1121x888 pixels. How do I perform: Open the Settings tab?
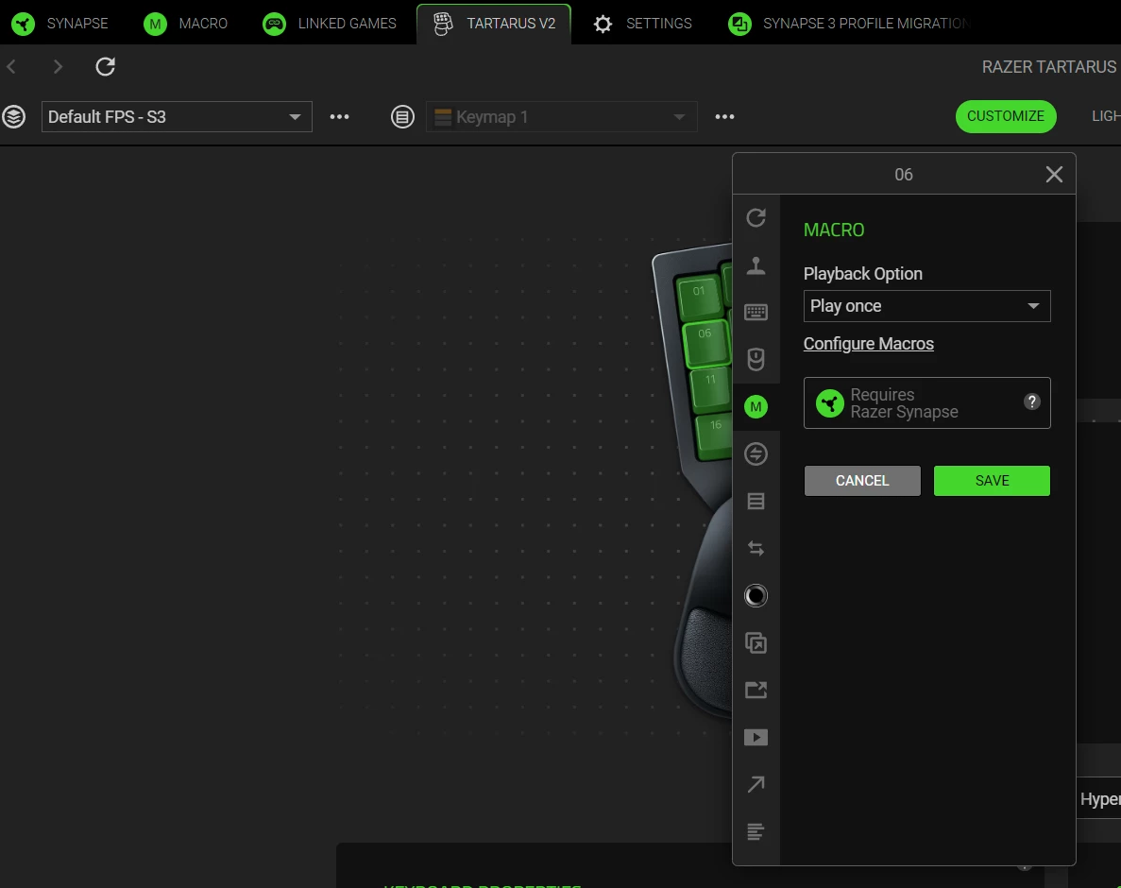tap(642, 24)
